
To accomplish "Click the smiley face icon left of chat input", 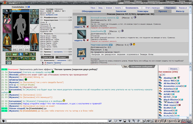I will (x=4, y=121).
